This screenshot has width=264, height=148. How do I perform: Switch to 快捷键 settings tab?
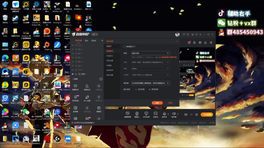click(x=109, y=65)
